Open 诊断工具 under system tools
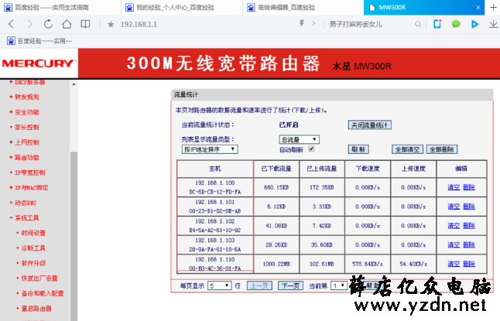500x321 pixels. click(x=33, y=248)
